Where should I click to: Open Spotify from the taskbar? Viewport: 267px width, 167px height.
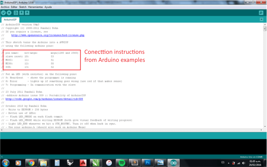click(x=121, y=163)
